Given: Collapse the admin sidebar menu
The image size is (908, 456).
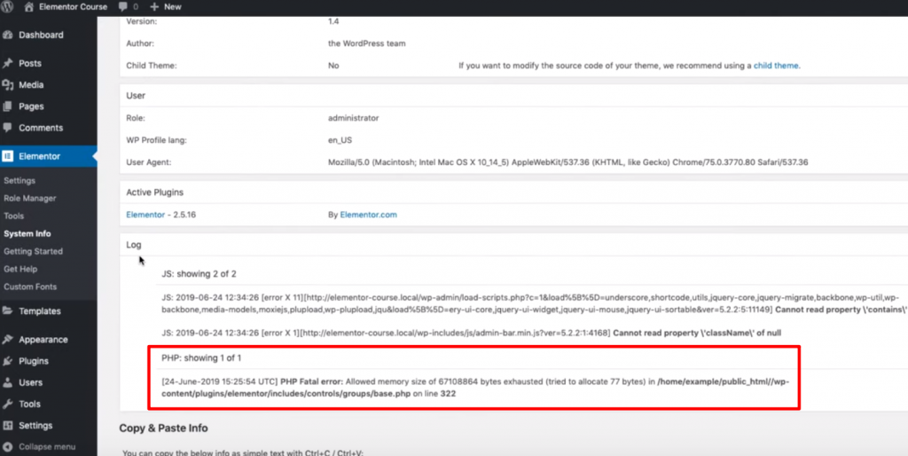Looking at the screenshot, I should point(40,447).
